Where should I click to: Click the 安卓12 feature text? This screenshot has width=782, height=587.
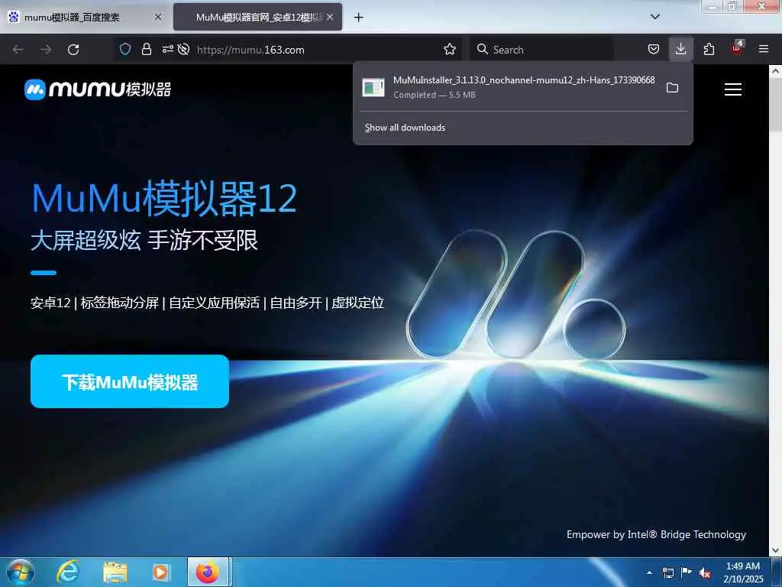pos(50,303)
